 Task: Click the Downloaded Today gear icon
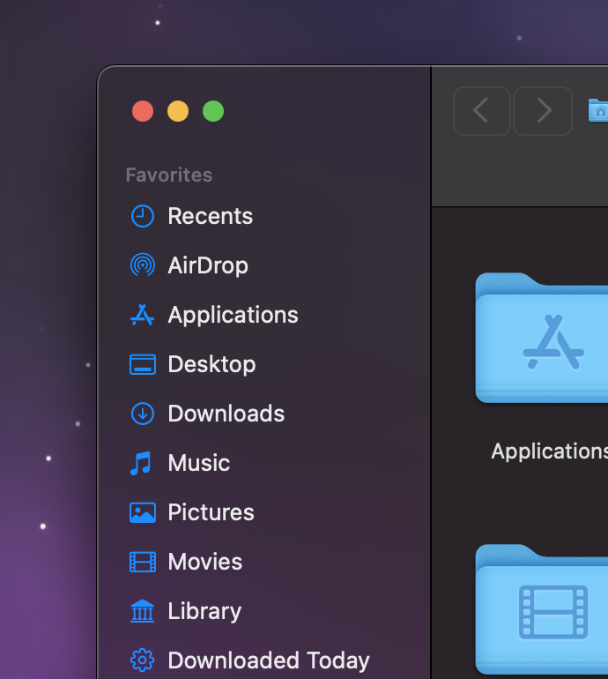pos(143,660)
